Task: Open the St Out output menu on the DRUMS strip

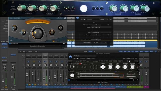Action: [x=34, y=55]
